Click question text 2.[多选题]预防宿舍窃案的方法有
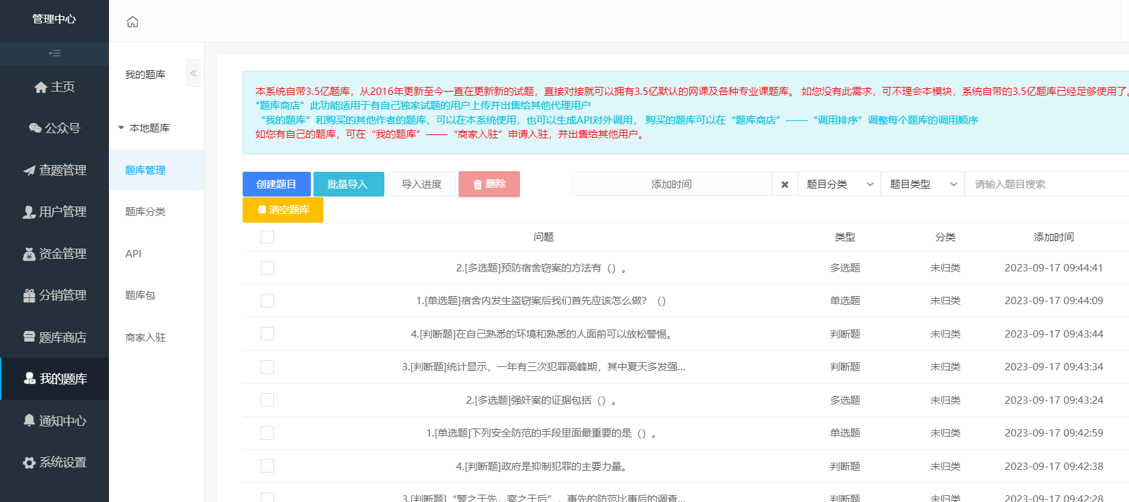The height and width of the screenshot is (502, 1129). click(541, 268)
